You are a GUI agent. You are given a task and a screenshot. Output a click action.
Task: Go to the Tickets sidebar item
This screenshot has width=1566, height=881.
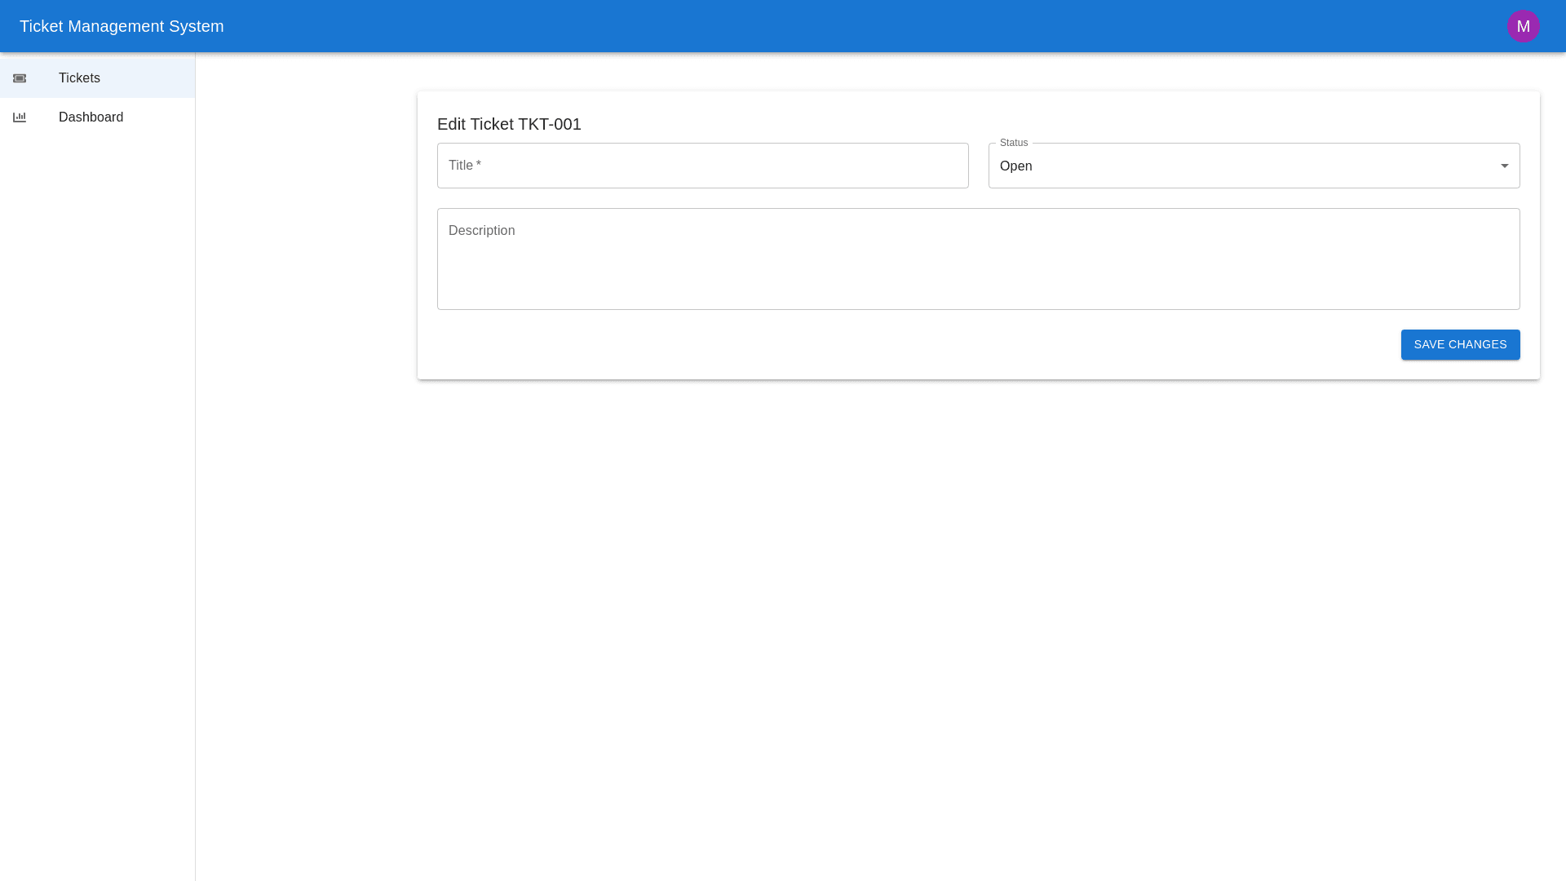coord(79,78)
